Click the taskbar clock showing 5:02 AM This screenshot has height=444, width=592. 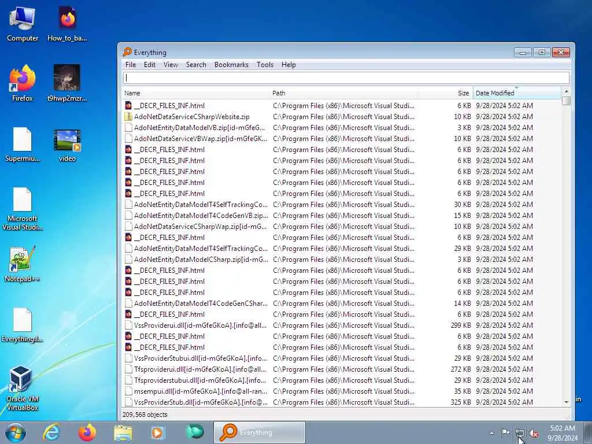(x=563, y=432)
